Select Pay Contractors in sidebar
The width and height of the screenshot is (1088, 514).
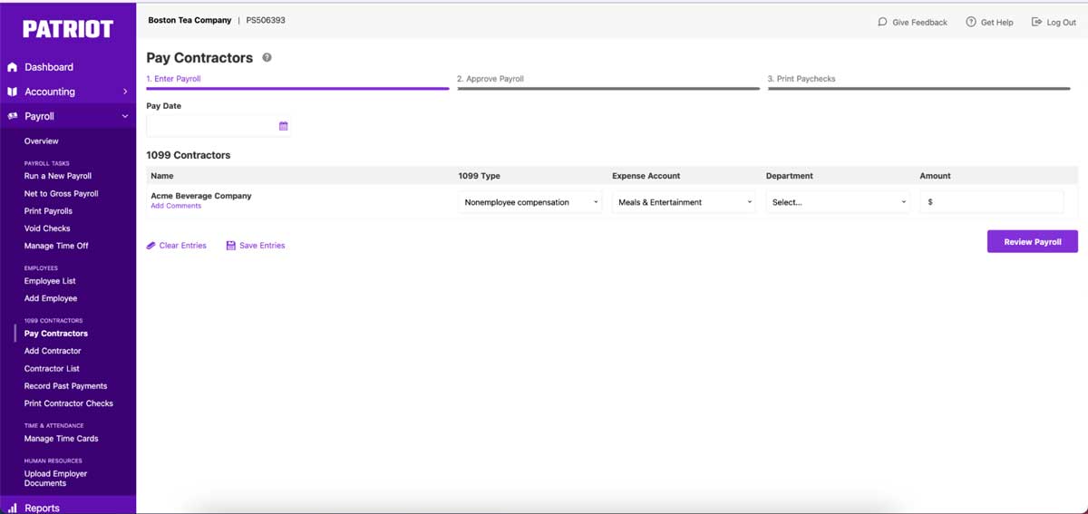point(56,334)
